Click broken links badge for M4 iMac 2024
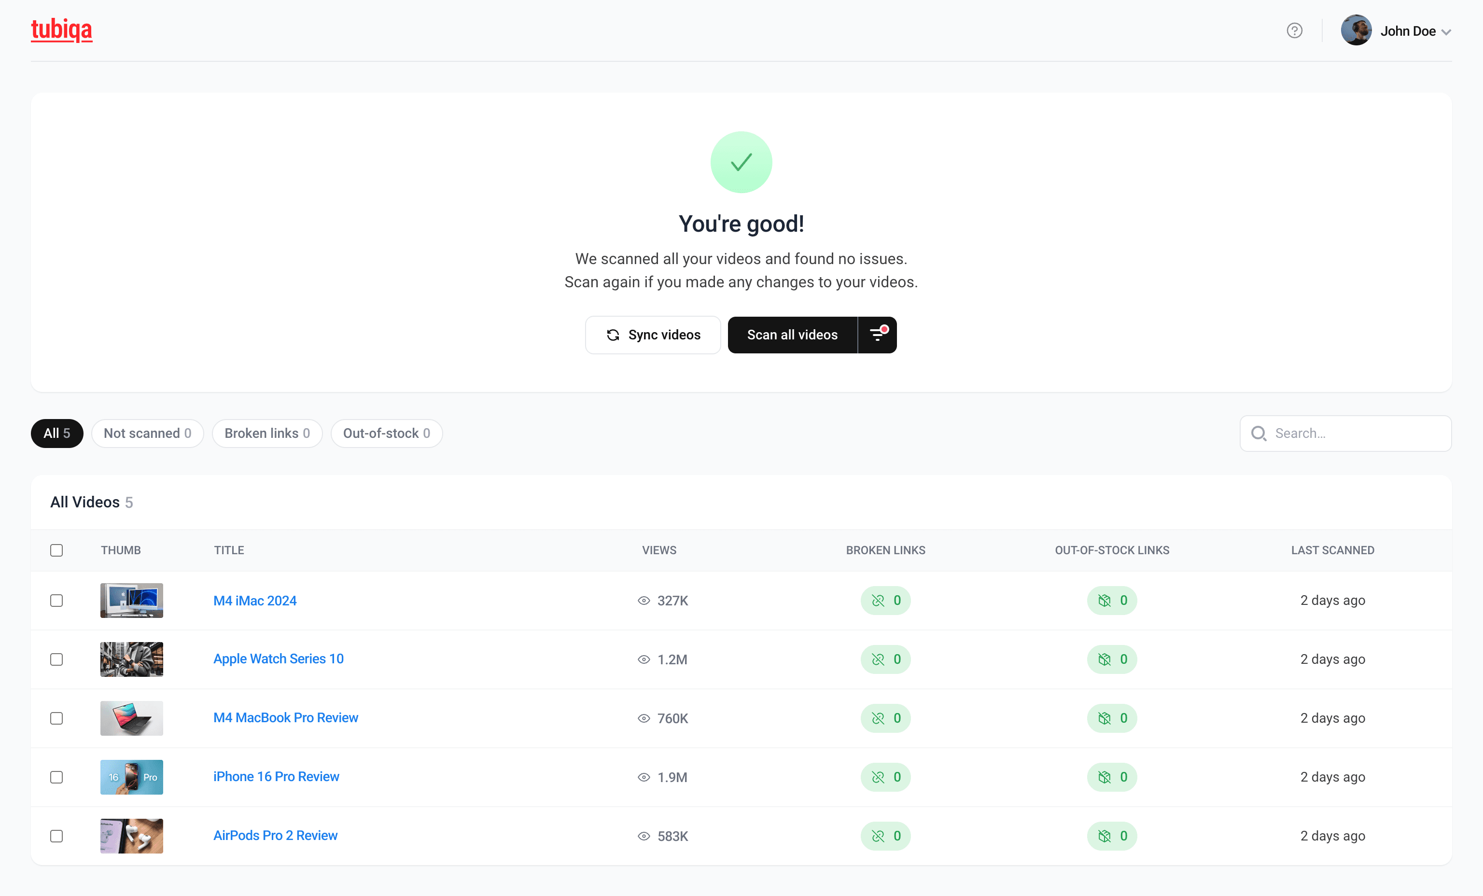Viewport: 1483px width, 896px height. point(886,601)
